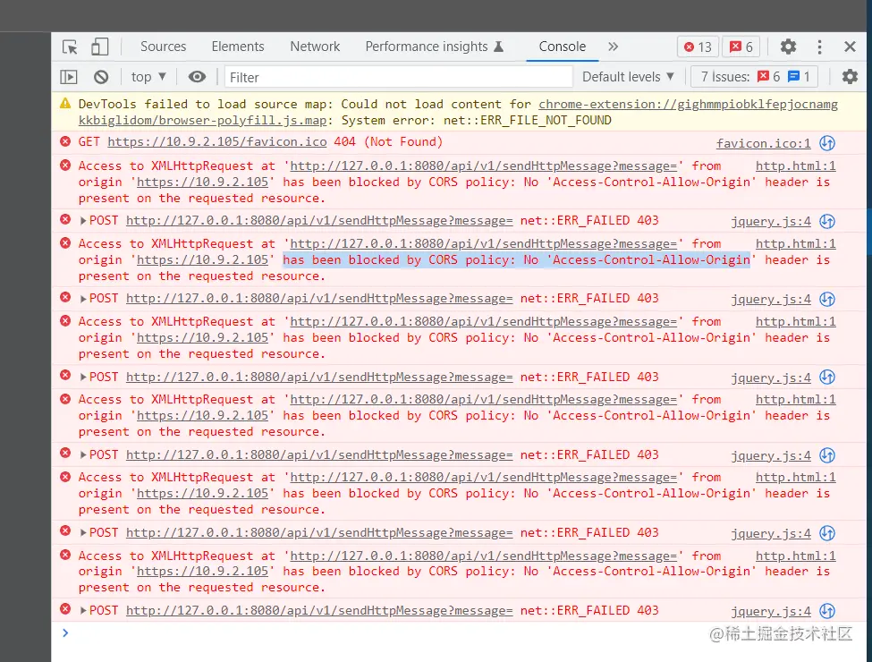Open the http.html:1 link in first CORS error
Screen dimensions: 872x662
click(795, 165)
